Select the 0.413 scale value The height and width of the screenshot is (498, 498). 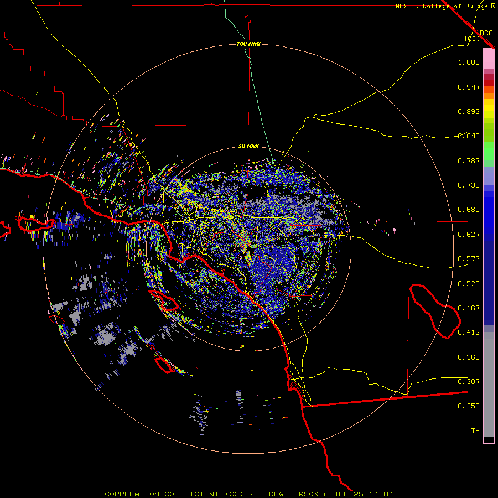point(469,333)
